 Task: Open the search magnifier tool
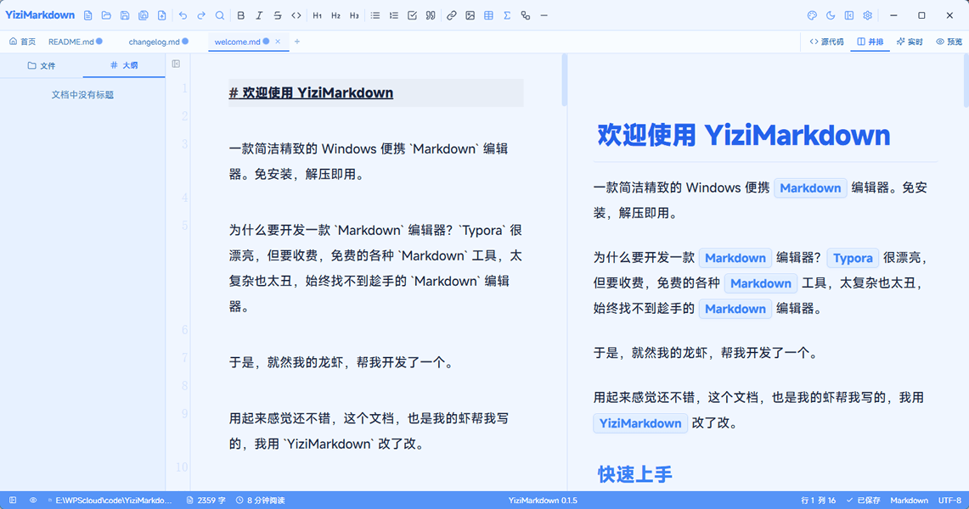[220, 15]
